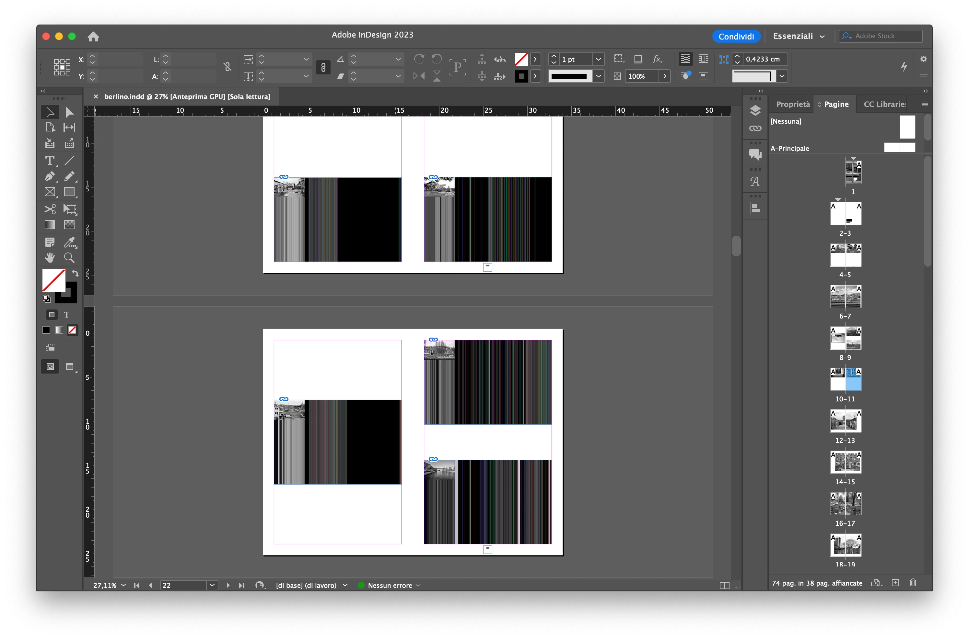Select the Hand tool
Image resolution: width=969 pixels, height=639 pixels.
point(50,258)
